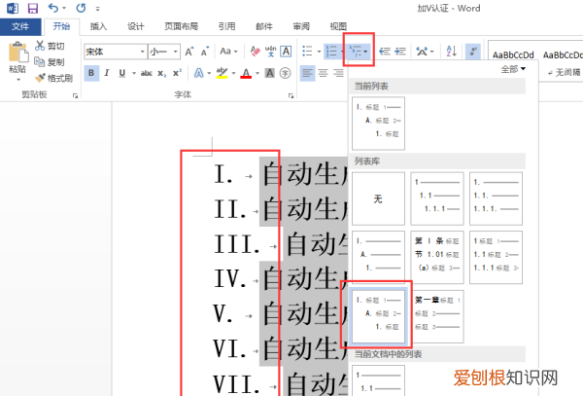Switch to the 设计 tab

tap(135, 26)
